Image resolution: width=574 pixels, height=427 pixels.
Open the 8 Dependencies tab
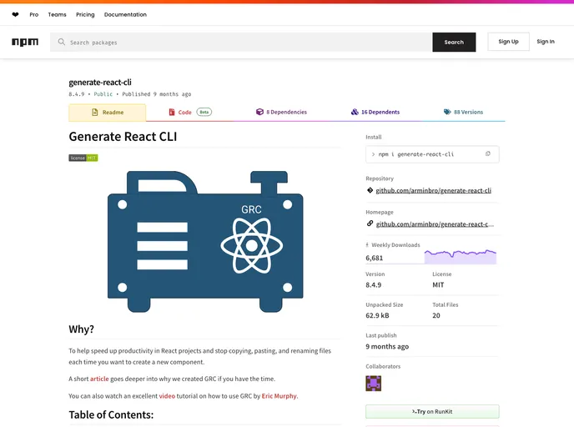pyautogui.click(x=281, y=113)
